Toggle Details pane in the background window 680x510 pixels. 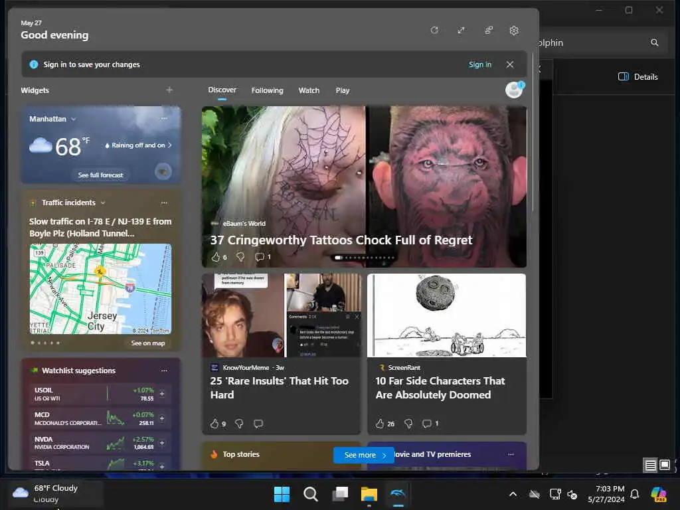tap(638, 77)
